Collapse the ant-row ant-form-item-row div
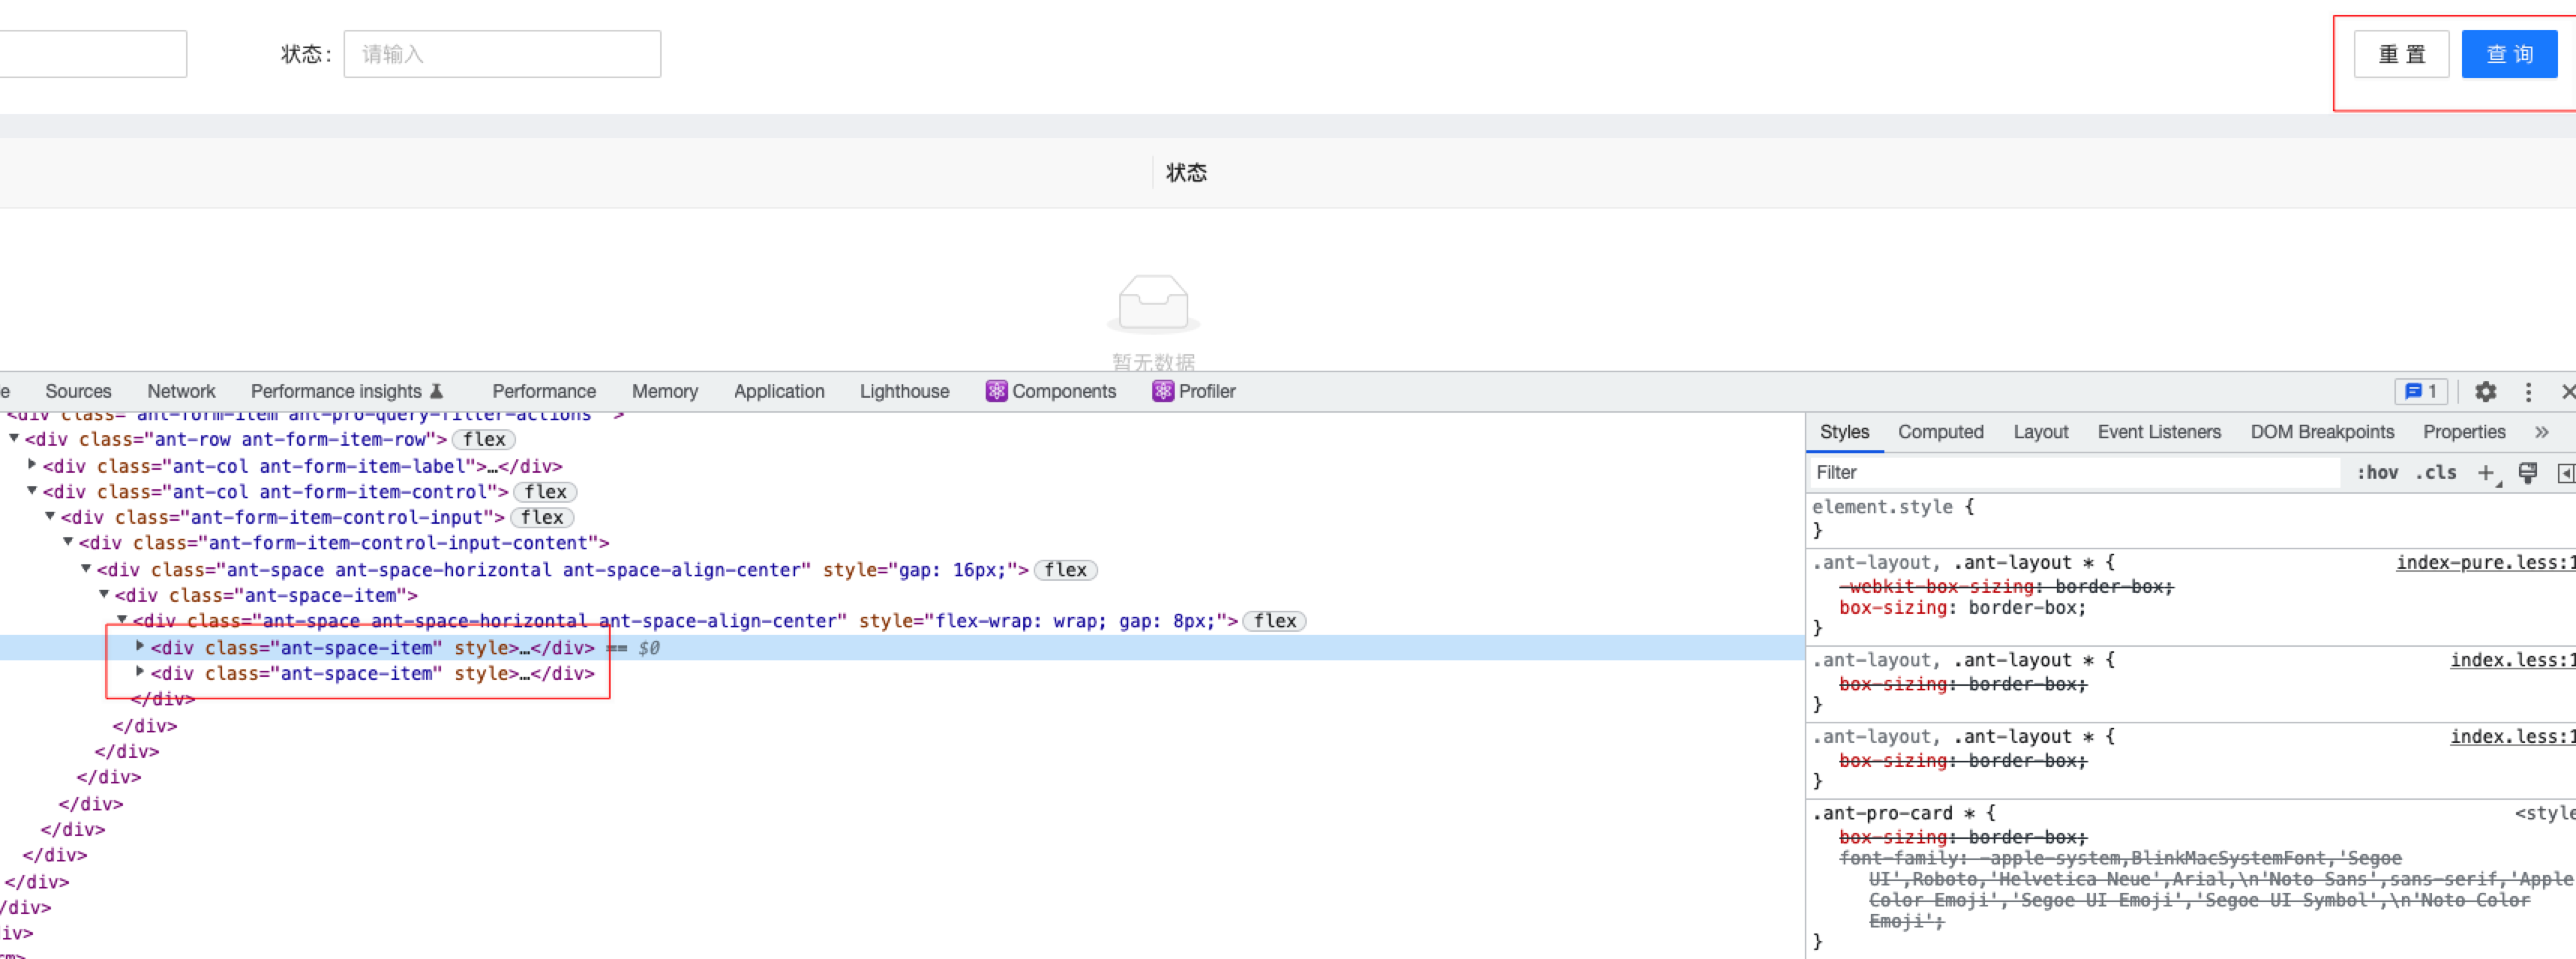 13,439
